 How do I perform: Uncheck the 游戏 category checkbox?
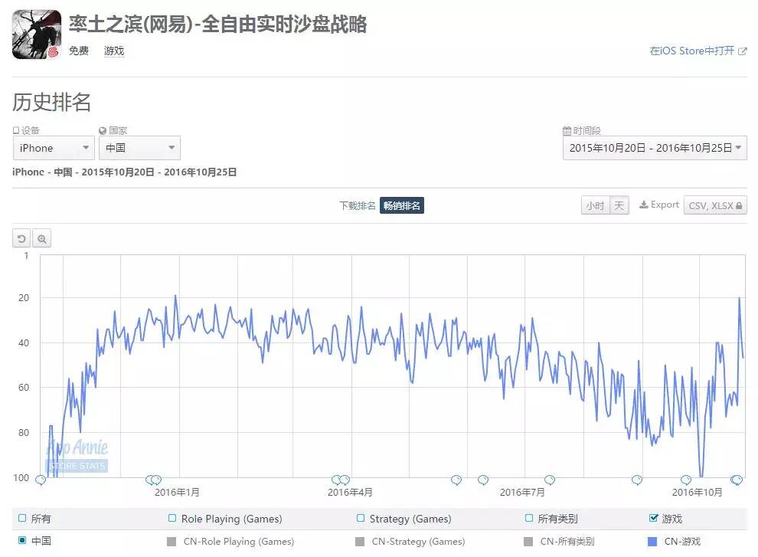[654, 518]
